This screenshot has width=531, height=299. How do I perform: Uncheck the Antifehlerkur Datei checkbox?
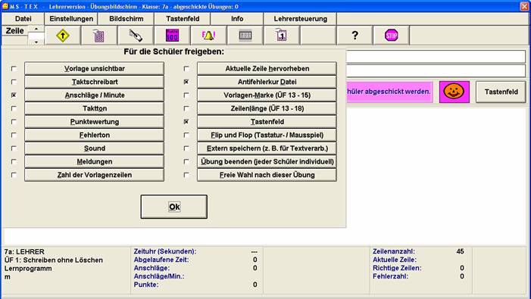coord(186,82)
